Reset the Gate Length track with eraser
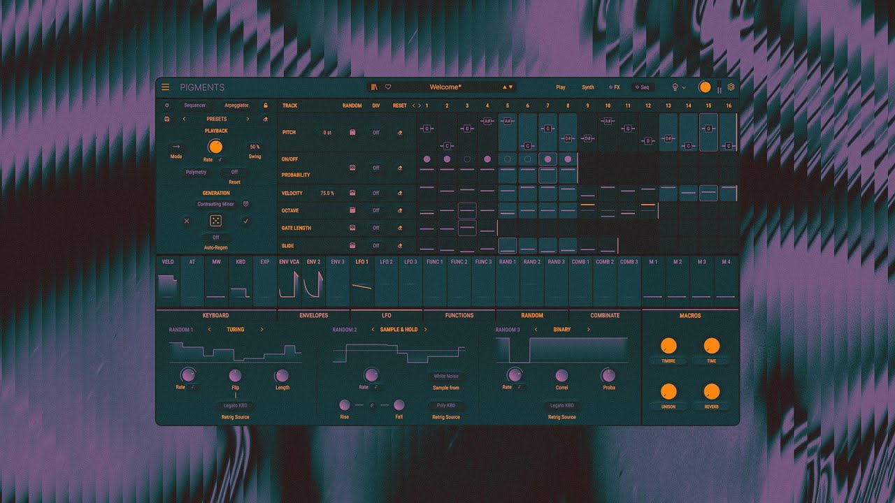Screen dimensions: 895x503 400,228
